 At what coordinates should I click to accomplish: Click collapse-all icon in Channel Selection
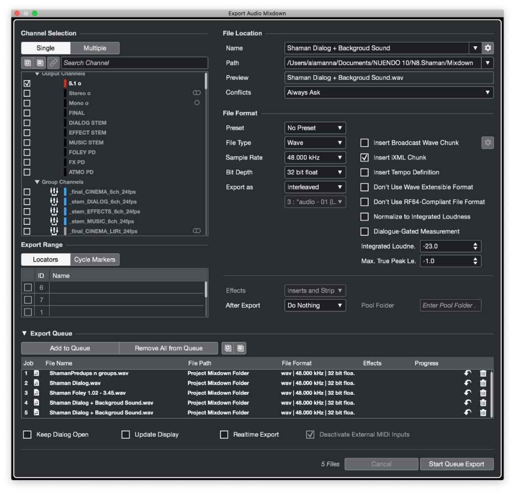coord(40,63)
